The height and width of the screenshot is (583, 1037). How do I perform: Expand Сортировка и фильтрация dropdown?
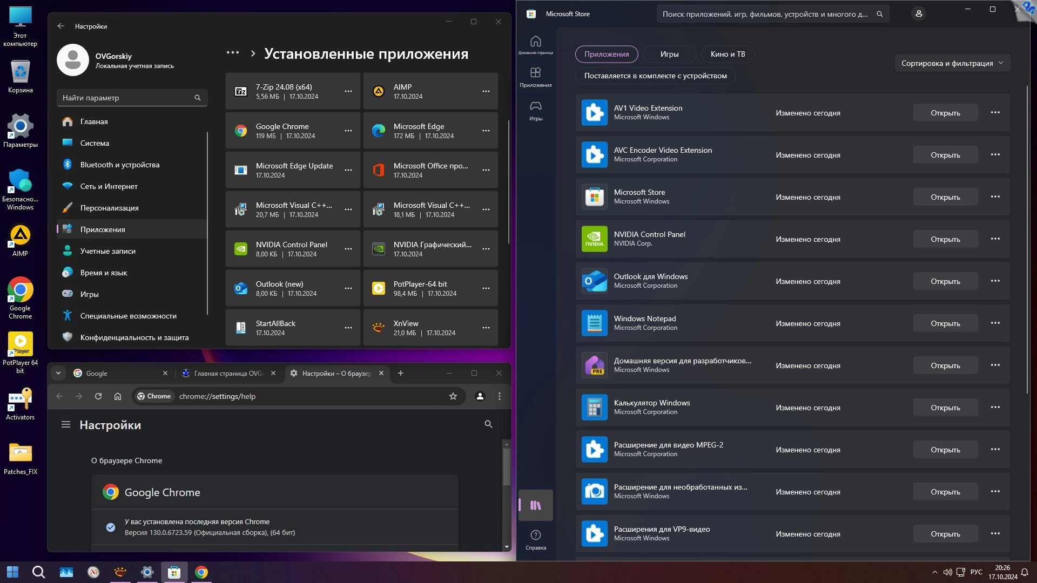coord(952,63)
